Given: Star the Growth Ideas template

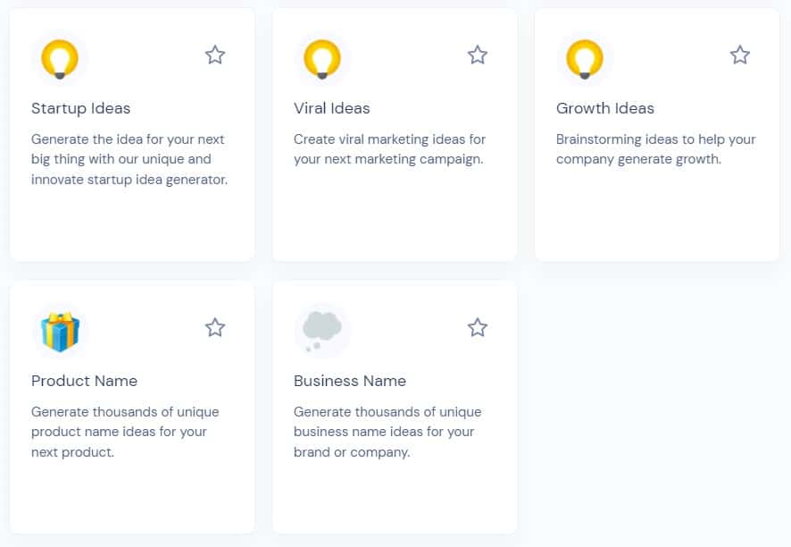Looking at the screenshot, I should click(x=740, y=55).
